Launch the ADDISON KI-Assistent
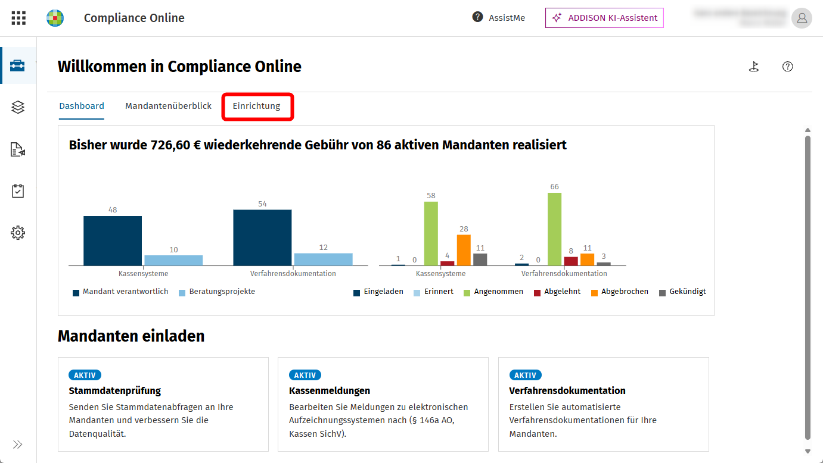The height and width of the screenshot is (463, 823). tap(604, 18)
